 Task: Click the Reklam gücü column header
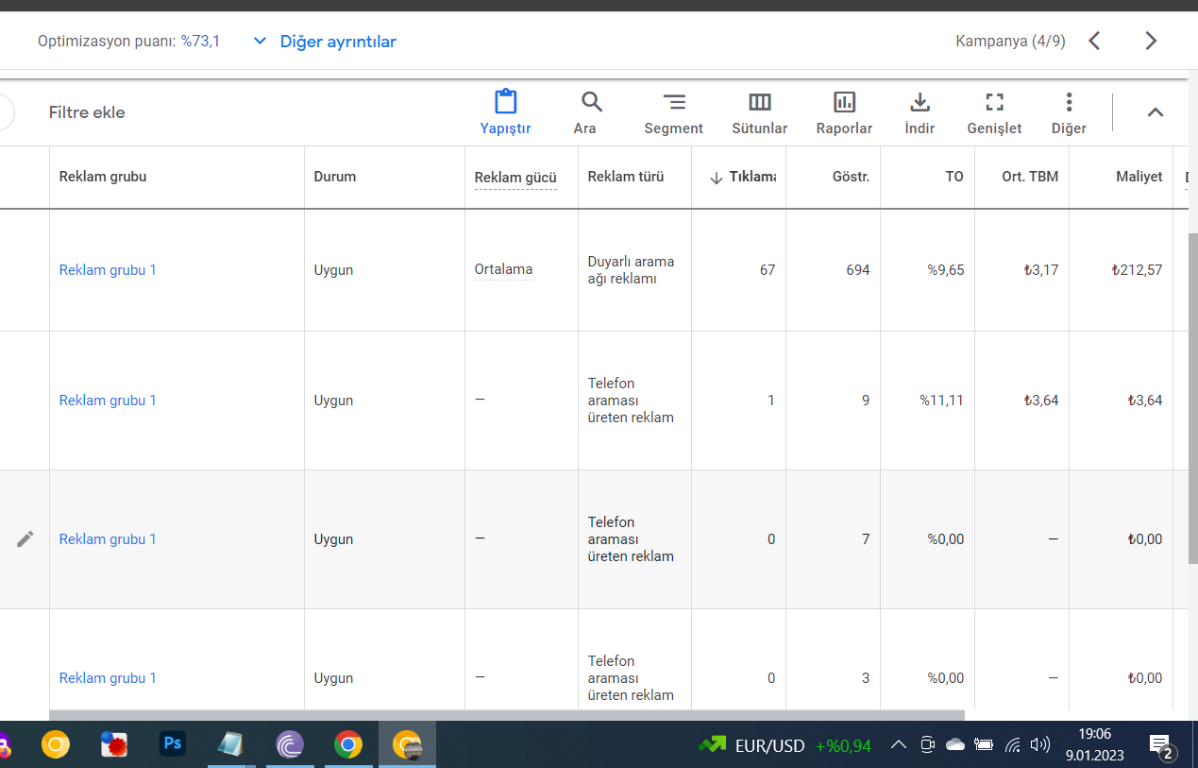click(x=515, y=178)
